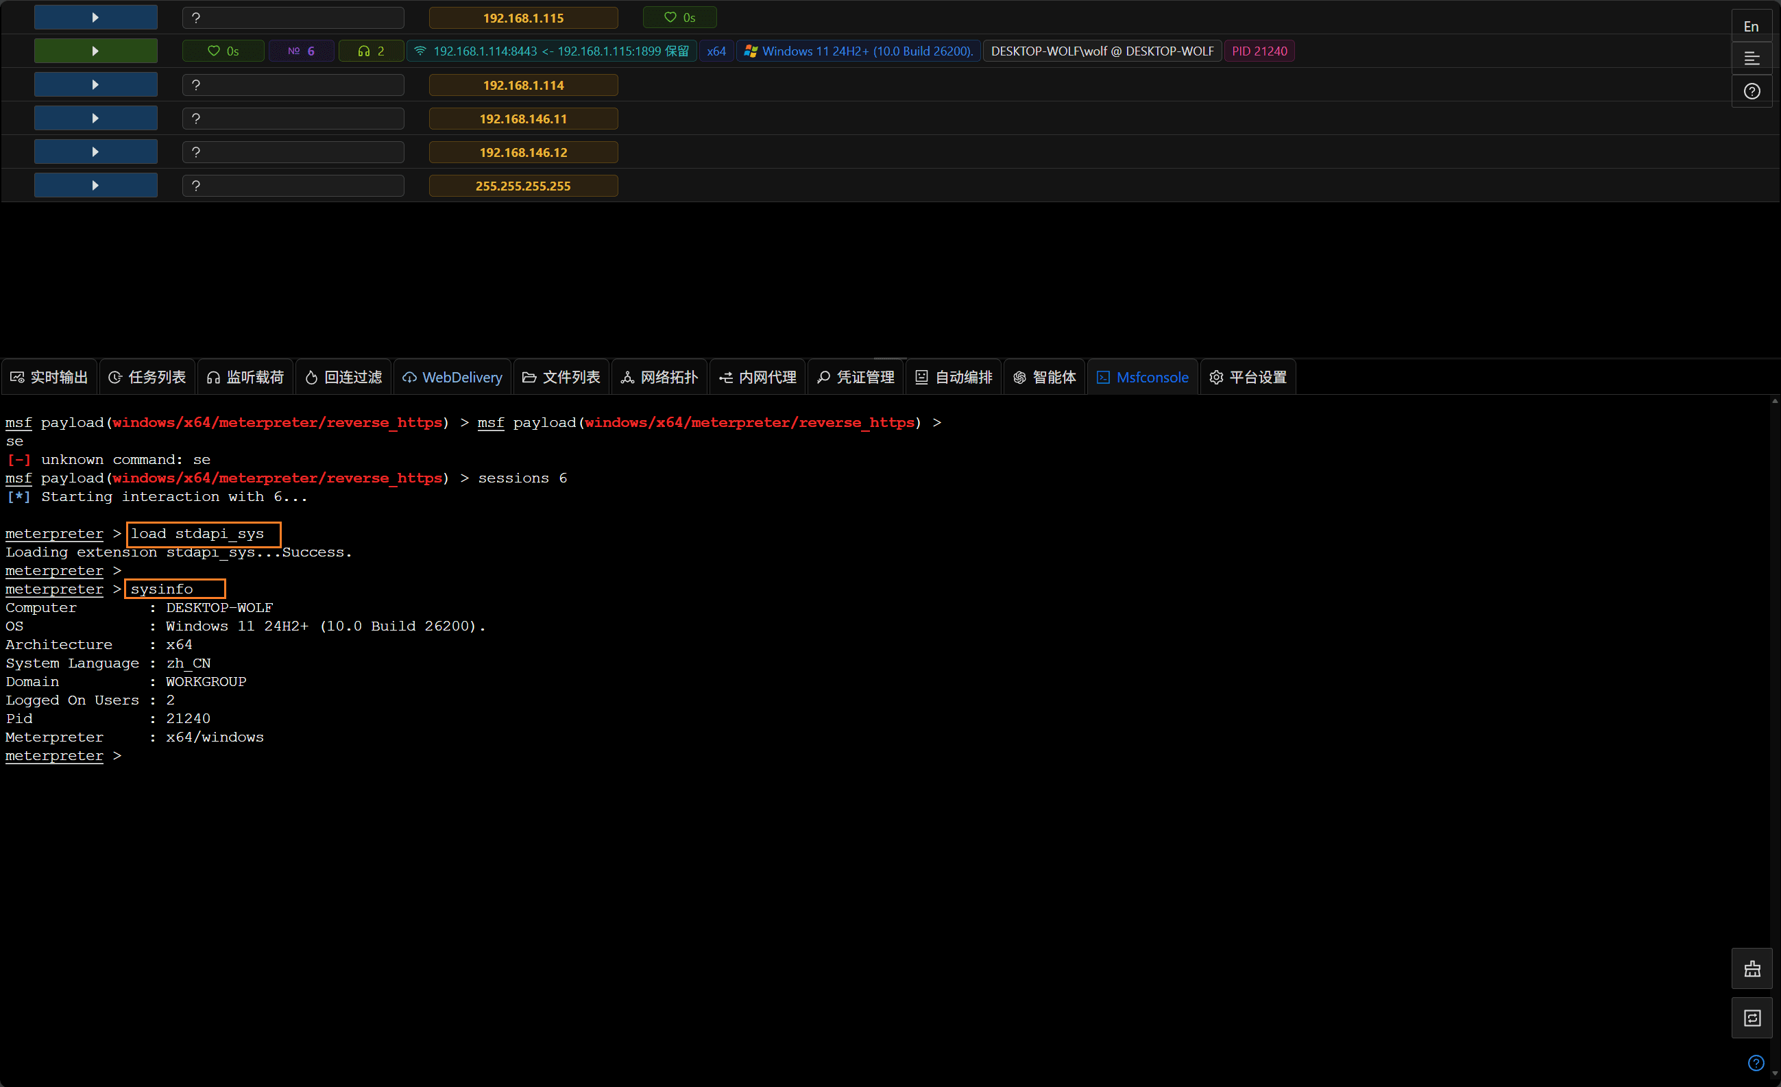Click the last meterpreter prompt line
The height and width of the screenshot is (1087, 1781).
point(64,756)
